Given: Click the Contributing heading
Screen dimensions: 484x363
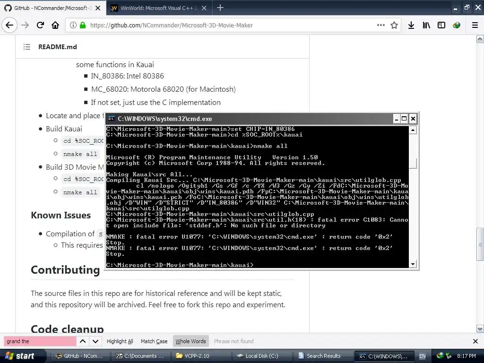Looking at the screenshot, I should (x=65, y=270).
